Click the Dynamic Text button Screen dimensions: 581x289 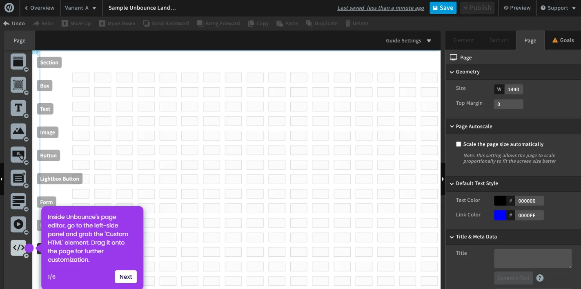click(513, 278)
